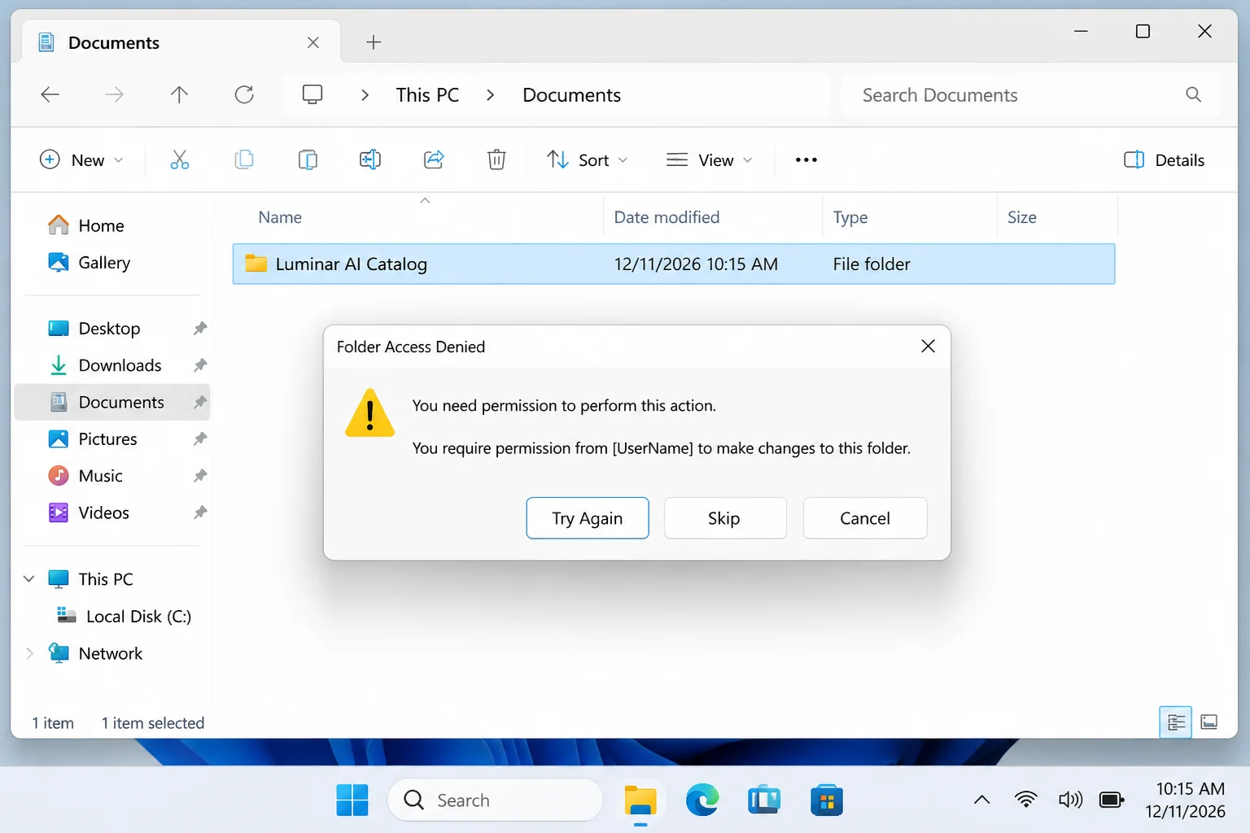1250x833 pixels.
Task: Click the battery status icon
Action: [x=1112, y=800]
